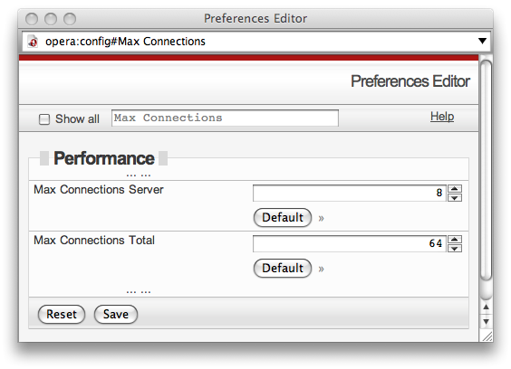Image resolution: width=511 pixels, height=369 pixels.
Task: Click the Max Connections search field
Action: (x=225, y=118)
